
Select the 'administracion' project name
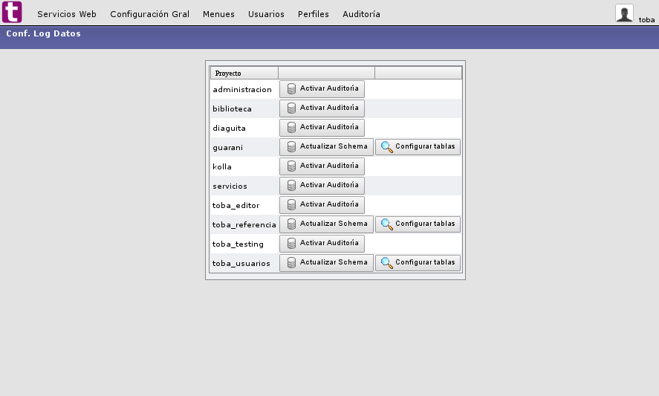[x=242, y=90]
